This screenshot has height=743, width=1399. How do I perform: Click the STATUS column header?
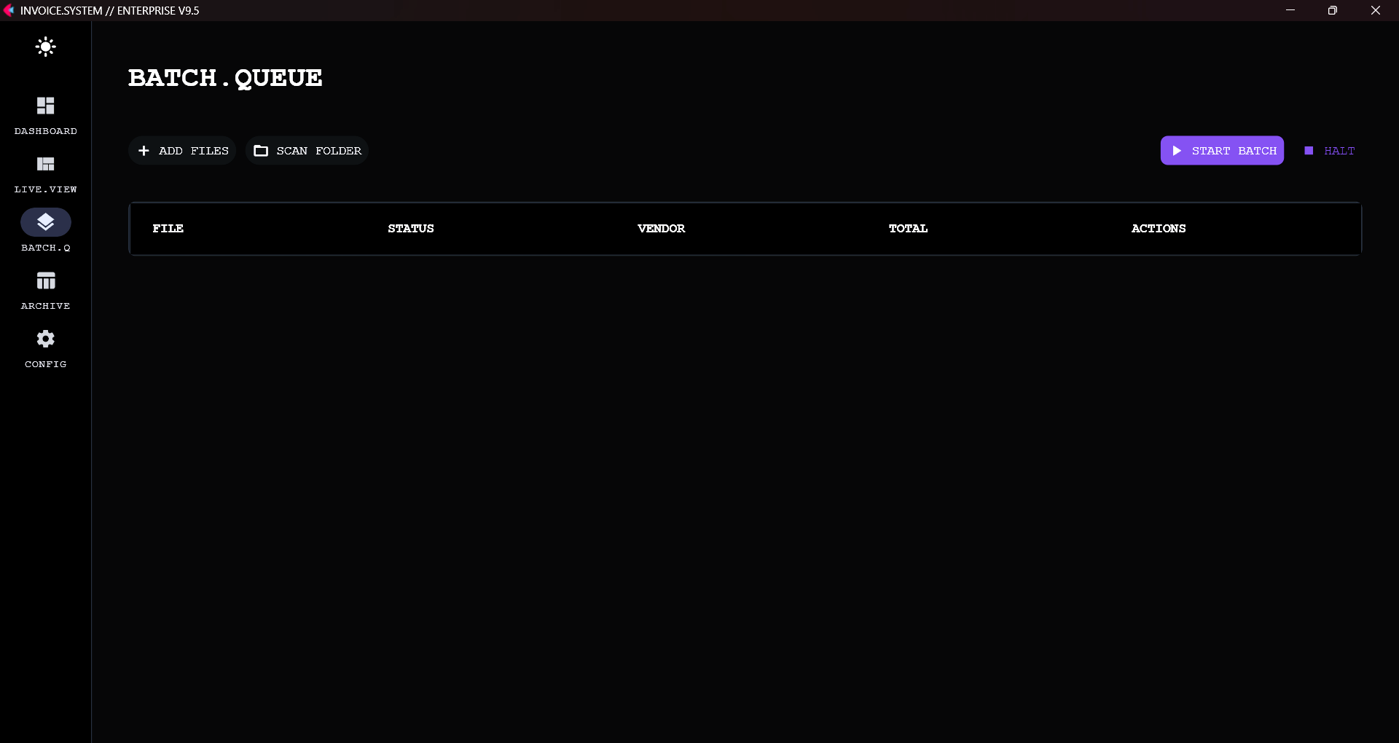[x=410, y=228]
